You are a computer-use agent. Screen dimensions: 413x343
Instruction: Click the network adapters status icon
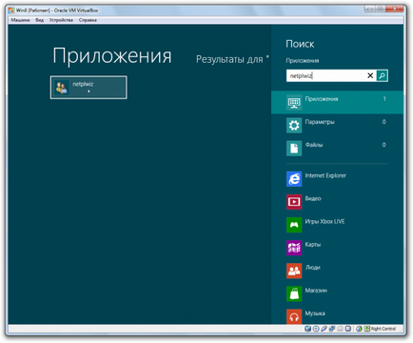[332, 329]
